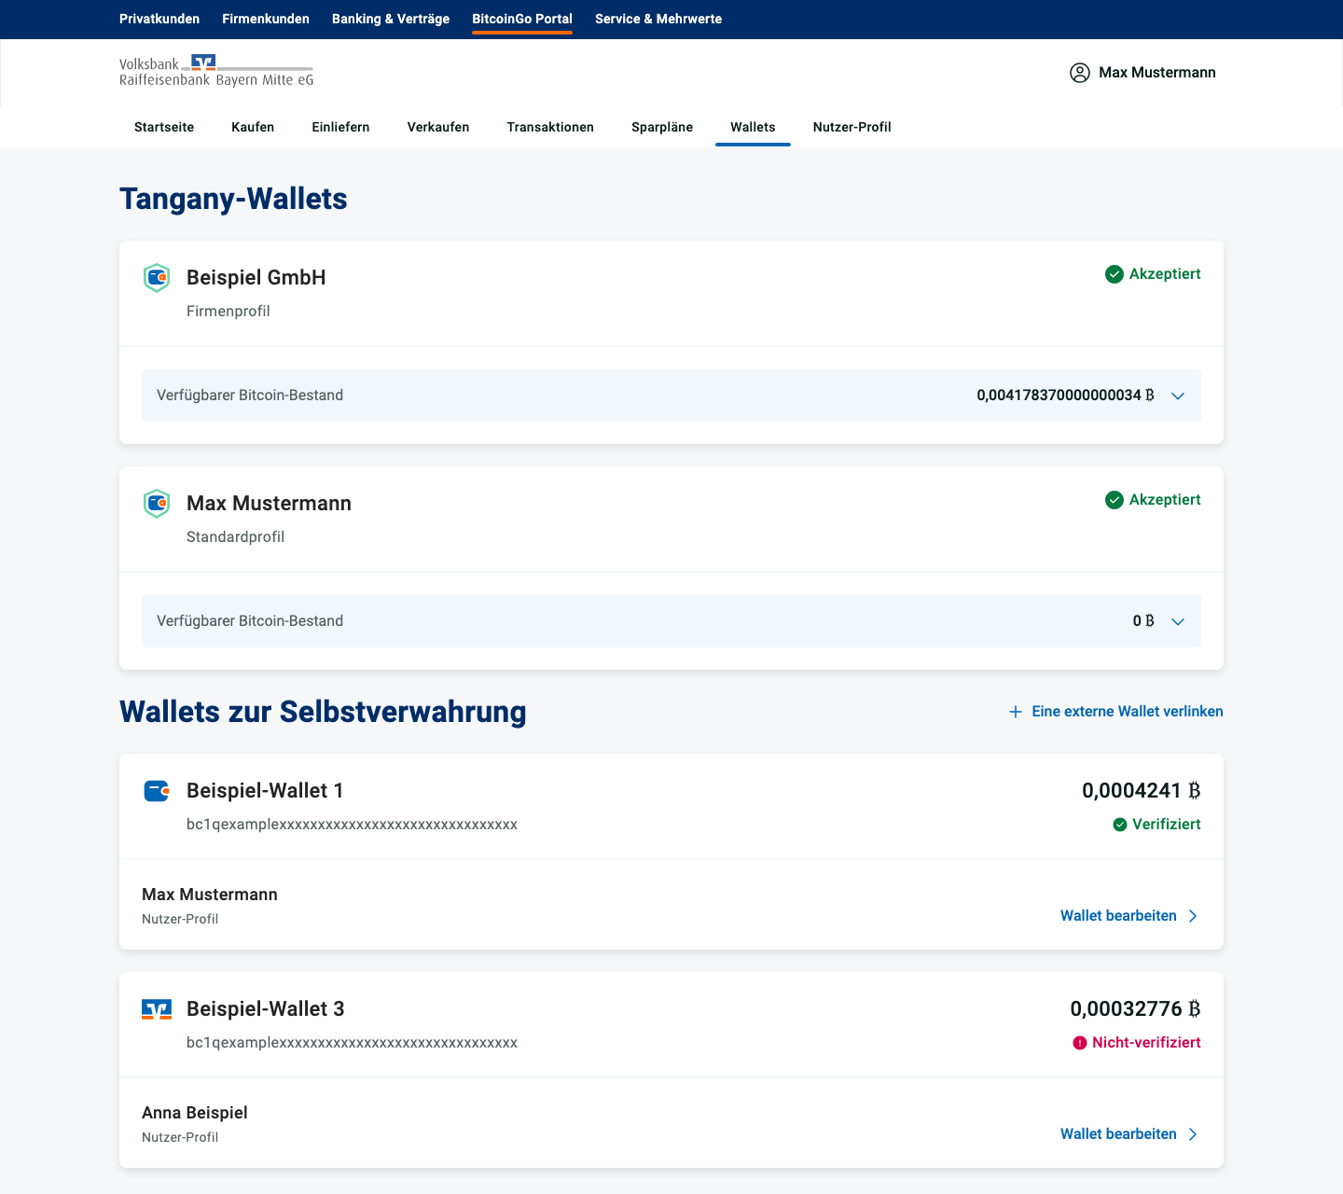Click the Max Mustermann account name in header
This screenshot has height=1194, width=1343.
(1157, 73)
